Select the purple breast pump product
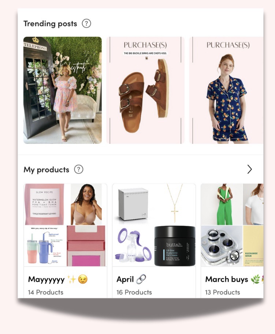The height and width of the screenshot is (334, 275). [x=133, y=246]
